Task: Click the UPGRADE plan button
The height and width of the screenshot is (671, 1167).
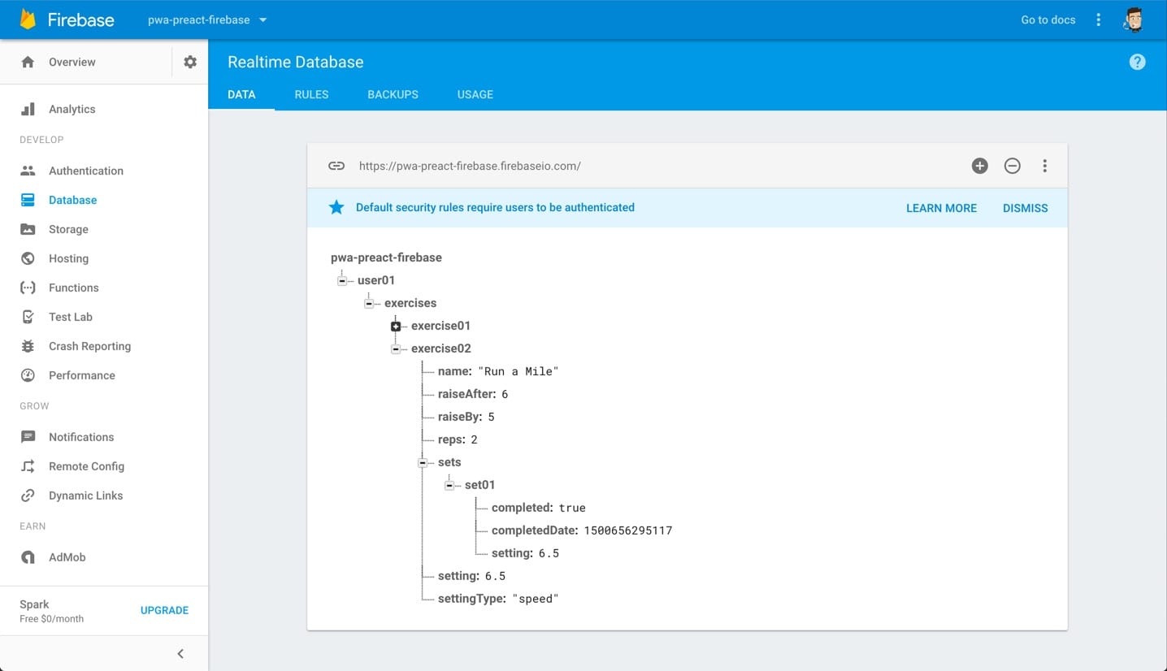Action: [x=164, y=610]
